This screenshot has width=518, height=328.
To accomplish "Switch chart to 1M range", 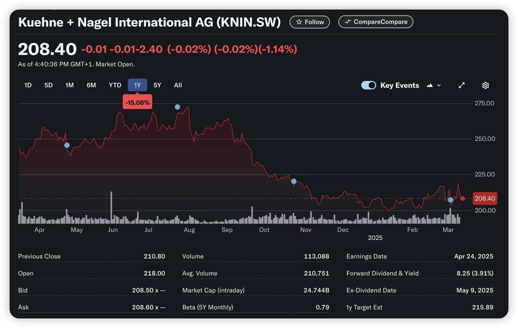I will pyautogui.click(x=70, y=85).
